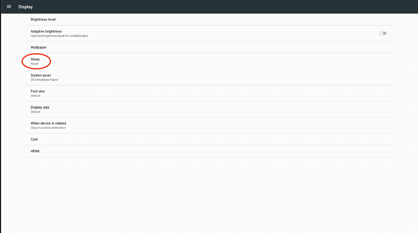Viewport: 418px width, 233px height.
Task: Change the Font size setting
Action: tap(210, 94)
